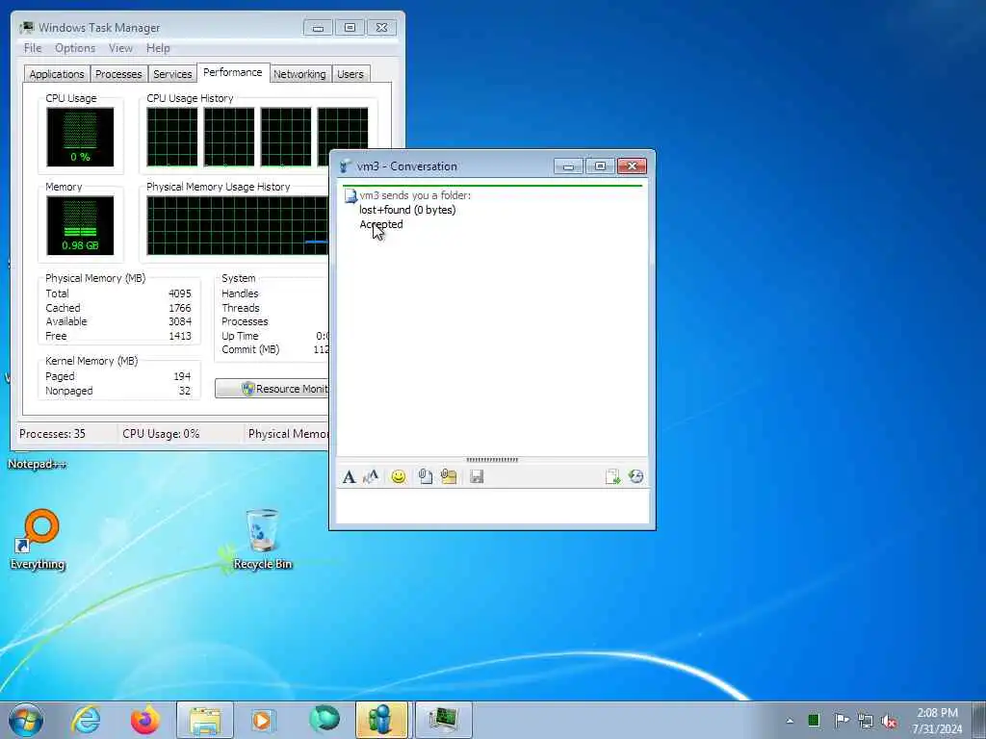Click the green-blue sphere taskbar icon

pyautogui.click(x=324, y=720)
